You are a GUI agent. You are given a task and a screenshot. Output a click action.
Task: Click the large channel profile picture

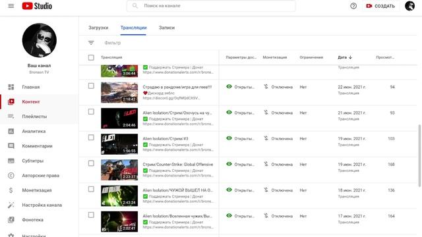(x=40, y=40)
